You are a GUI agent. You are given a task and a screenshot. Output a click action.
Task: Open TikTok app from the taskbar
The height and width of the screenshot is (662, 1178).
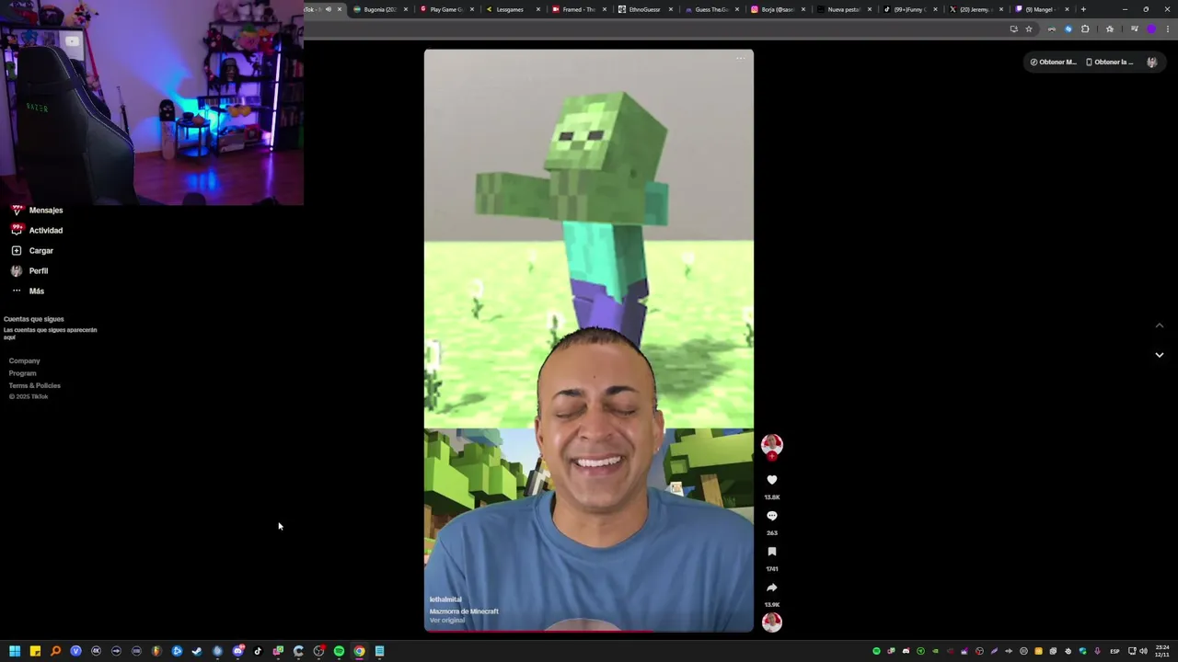click(x=258, y=651)
